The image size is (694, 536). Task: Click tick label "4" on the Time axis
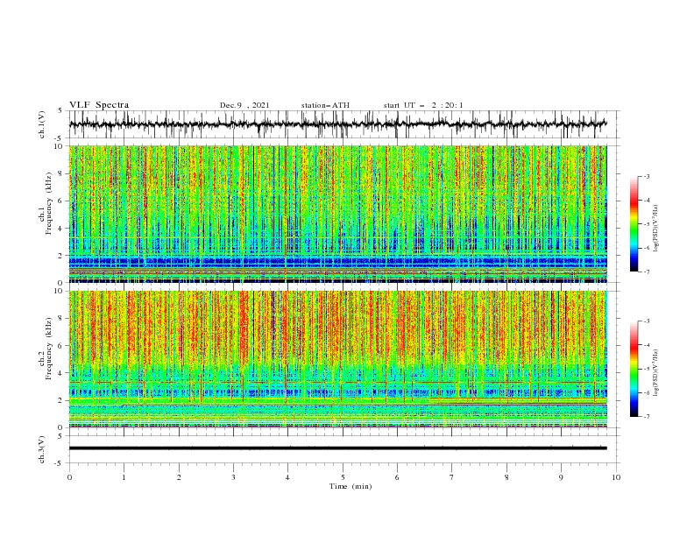(x=287, y=477)
